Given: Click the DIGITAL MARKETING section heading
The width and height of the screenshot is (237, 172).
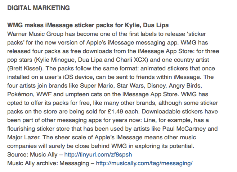Looking at the screenshot, I should pyautogui.click(x=39, y=8).
